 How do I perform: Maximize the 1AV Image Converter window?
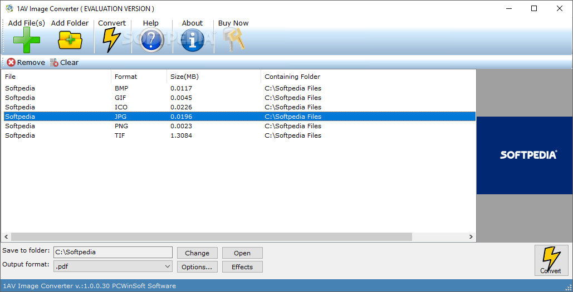(534, 9)
